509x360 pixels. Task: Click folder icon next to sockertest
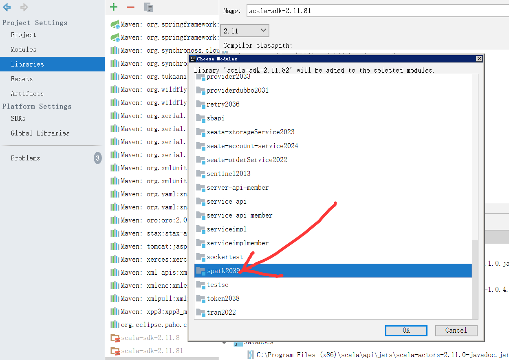[x=200, y=257]
